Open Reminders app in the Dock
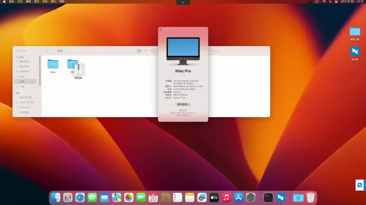This screenshot has height=205, width=366. pyautogui.click(x=177, y=197)
